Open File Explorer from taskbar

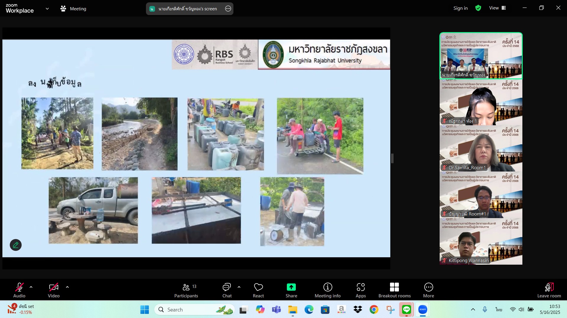293,309
